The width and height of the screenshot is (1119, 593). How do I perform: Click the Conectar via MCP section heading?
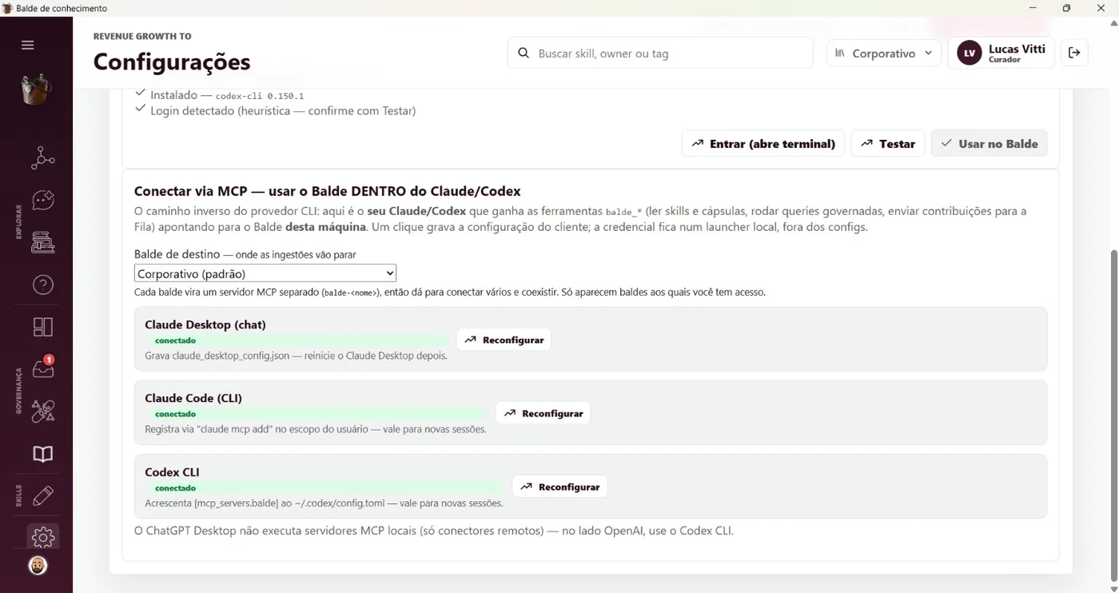tap(328, 191)
